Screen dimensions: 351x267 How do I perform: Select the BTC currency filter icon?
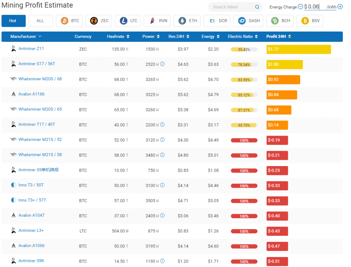(x=64, y=21)
